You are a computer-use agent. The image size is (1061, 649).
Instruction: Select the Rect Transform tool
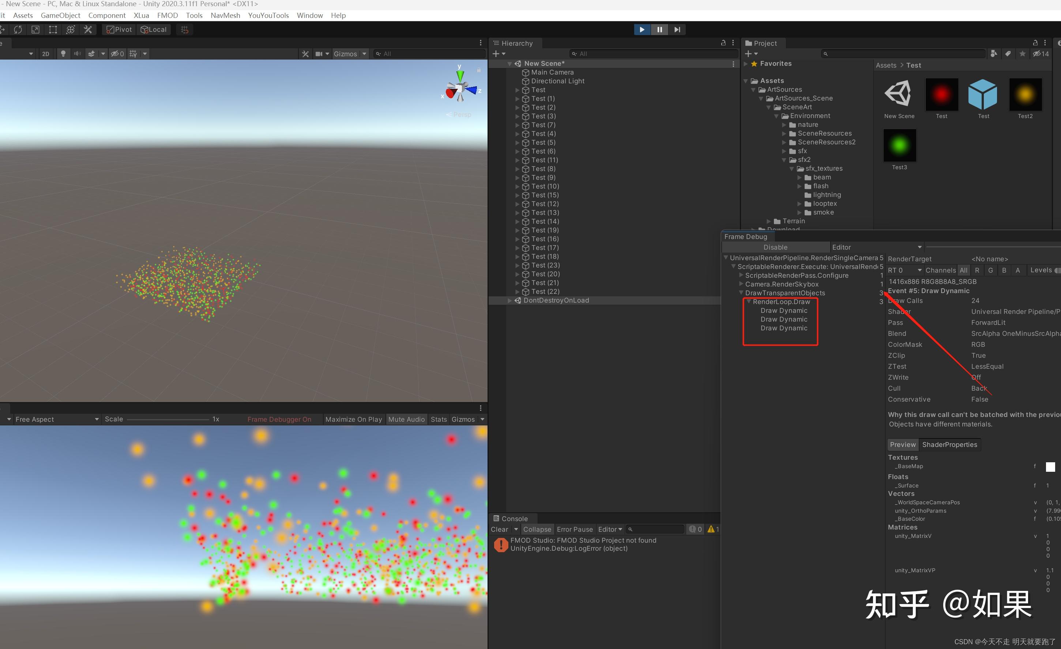click(x=53, y=29)
